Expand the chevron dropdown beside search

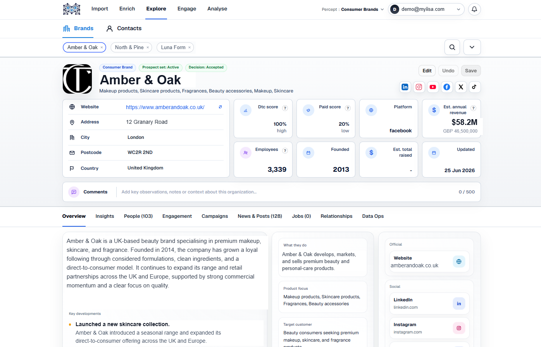(x=472, y=47)
